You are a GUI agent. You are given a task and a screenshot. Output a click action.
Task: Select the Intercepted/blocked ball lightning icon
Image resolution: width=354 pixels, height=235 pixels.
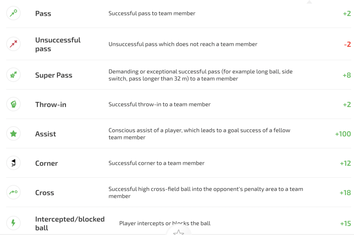tap(13, 223)
